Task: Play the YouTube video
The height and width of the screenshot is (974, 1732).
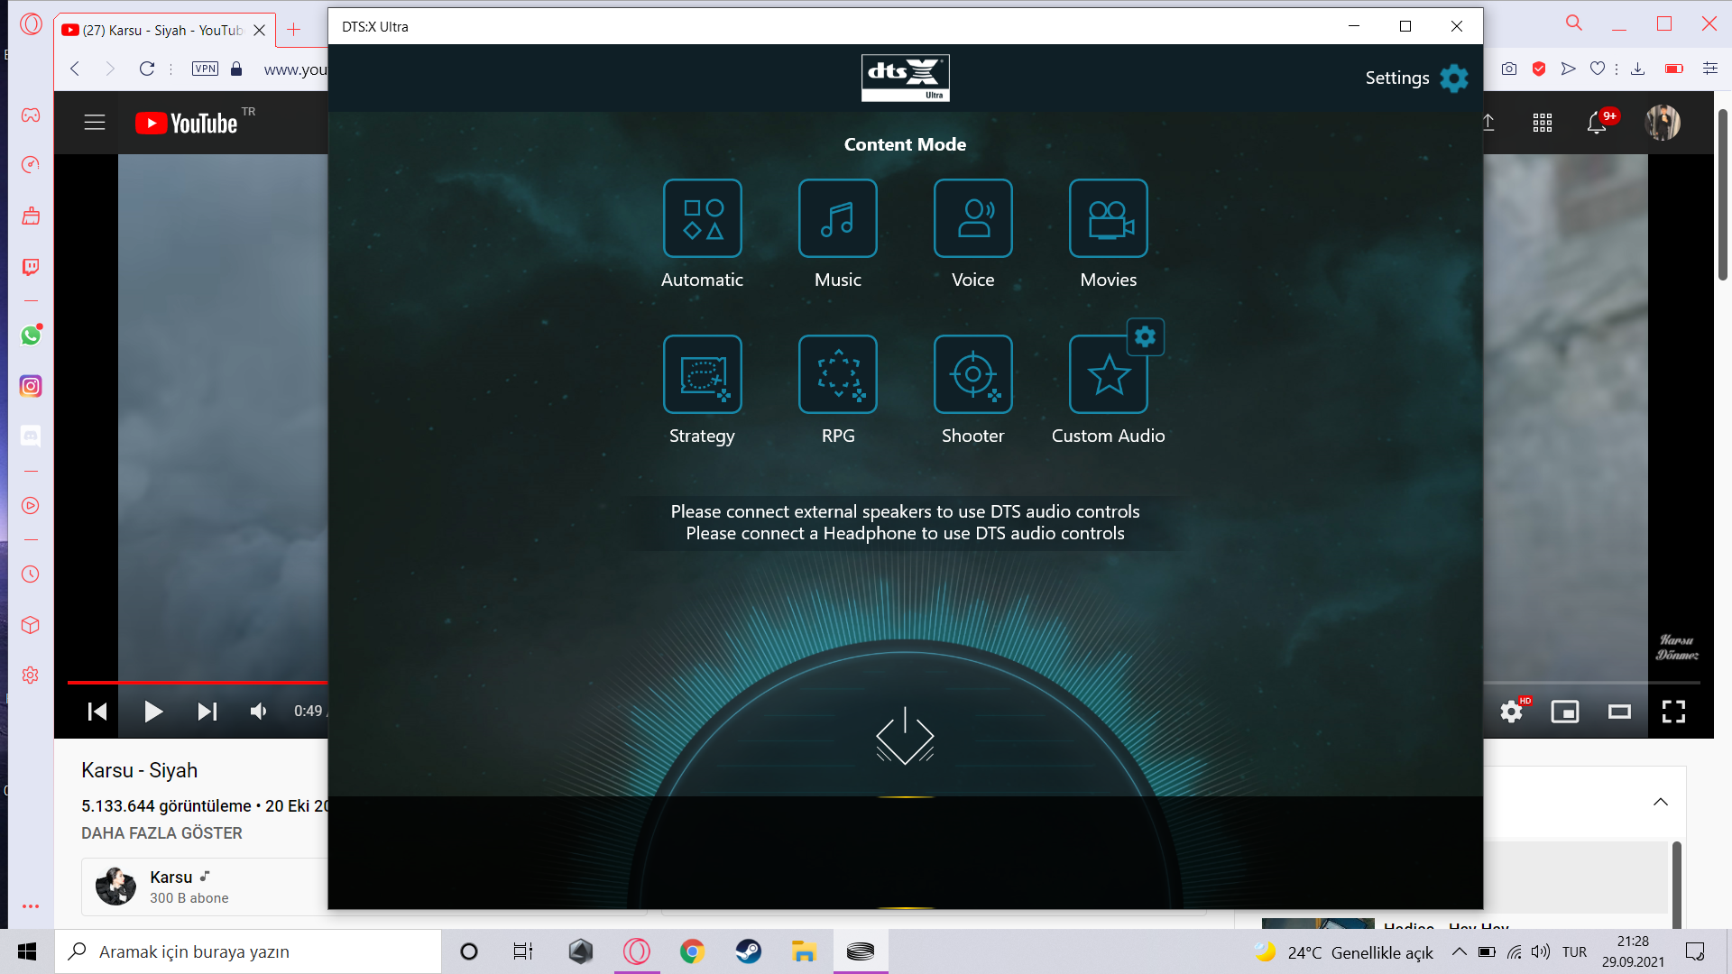Action: pos(153,712)
